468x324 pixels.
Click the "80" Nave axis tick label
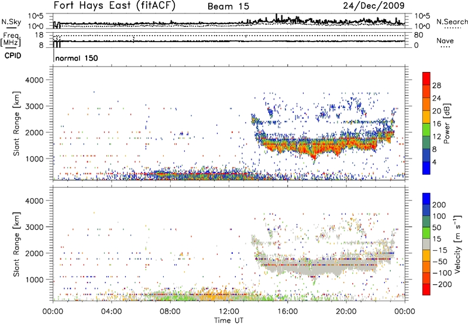click(419, 35)
